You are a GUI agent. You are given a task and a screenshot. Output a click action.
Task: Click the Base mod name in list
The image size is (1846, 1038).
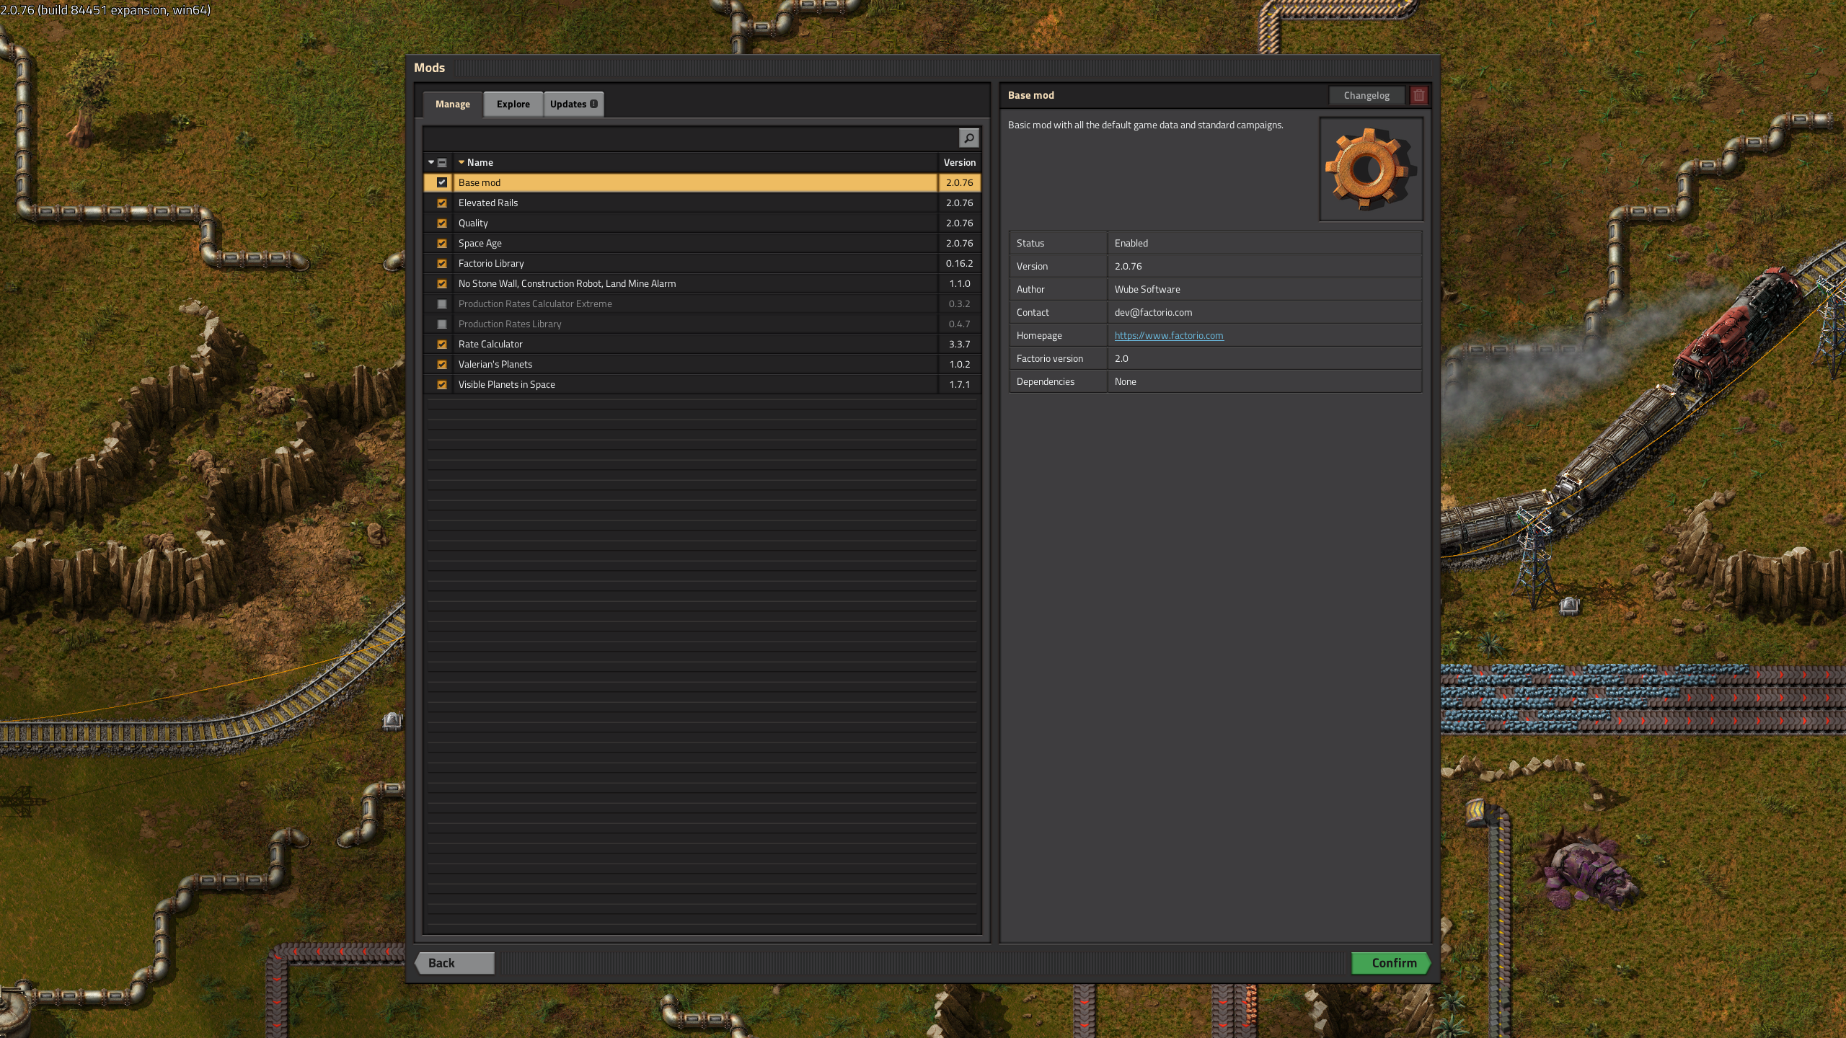click(x=479, y=182)
